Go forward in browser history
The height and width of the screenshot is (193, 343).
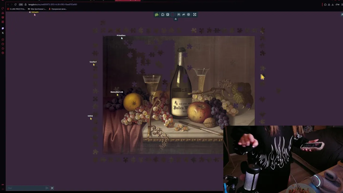click(x=12, y=5)
